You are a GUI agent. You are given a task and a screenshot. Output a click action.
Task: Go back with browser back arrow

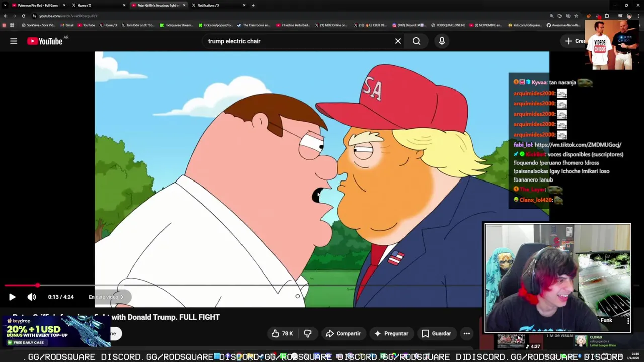tap(6, 16)
